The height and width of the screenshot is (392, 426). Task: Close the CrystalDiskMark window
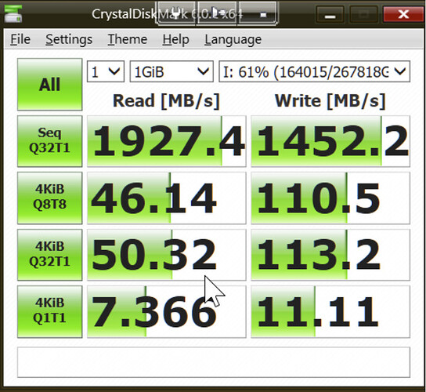click(x=403, y=14)
